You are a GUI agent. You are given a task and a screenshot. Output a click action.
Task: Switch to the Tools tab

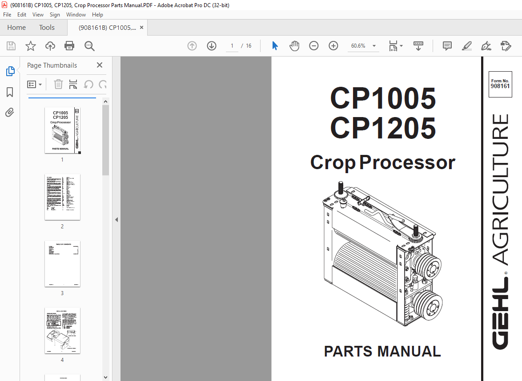pyautogui.click(x=47, y=27)
